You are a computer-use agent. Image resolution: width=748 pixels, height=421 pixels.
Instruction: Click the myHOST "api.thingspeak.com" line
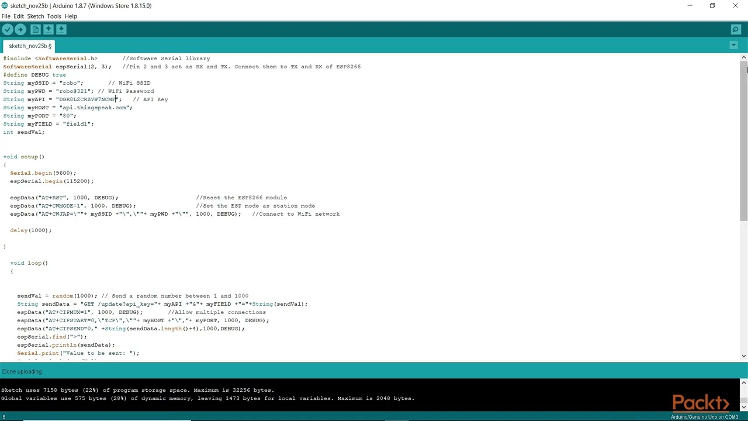coord(68,108)
